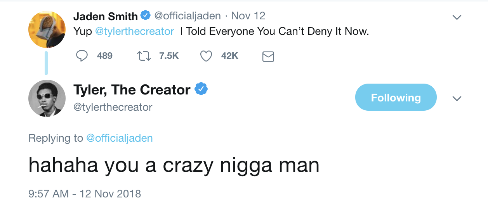Click Jaden Smith's verified badge
This screenshot has width=488, height=204.
pyautogui.click(x=145, y=16)
